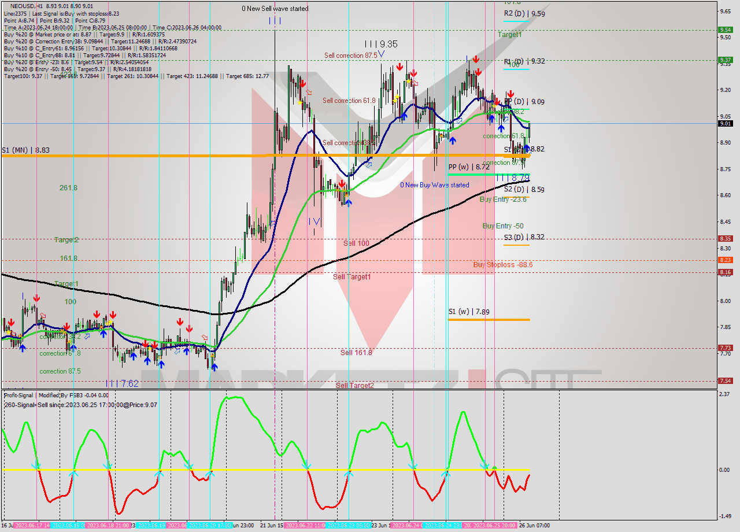
Task: Click the 2023.06.25 20:00 time marker
Action: [x=495, y=526]
